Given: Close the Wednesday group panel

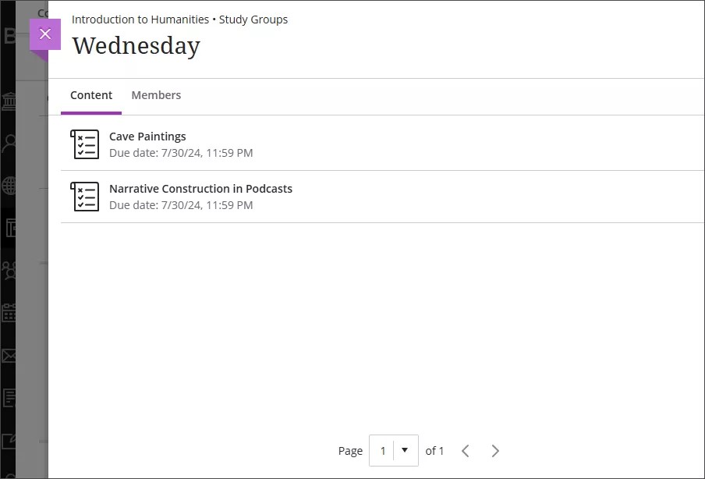Looking at the screenshot, I should (x=44, y=34).
